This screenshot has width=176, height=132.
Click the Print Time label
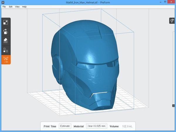pos(50,126)
